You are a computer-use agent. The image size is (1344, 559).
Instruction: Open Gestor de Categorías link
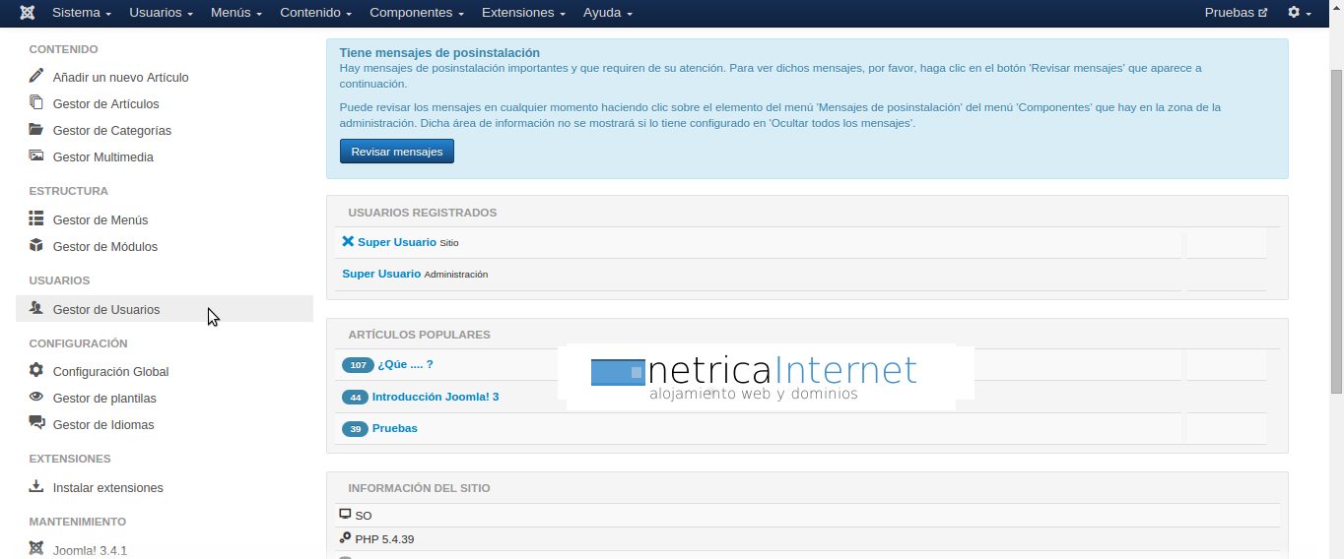(x=112, y=130)
